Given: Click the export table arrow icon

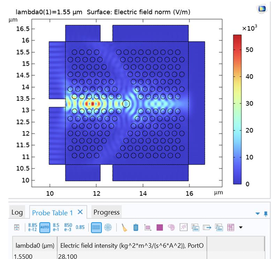Looking at the screenshot, I should point(207,228).
